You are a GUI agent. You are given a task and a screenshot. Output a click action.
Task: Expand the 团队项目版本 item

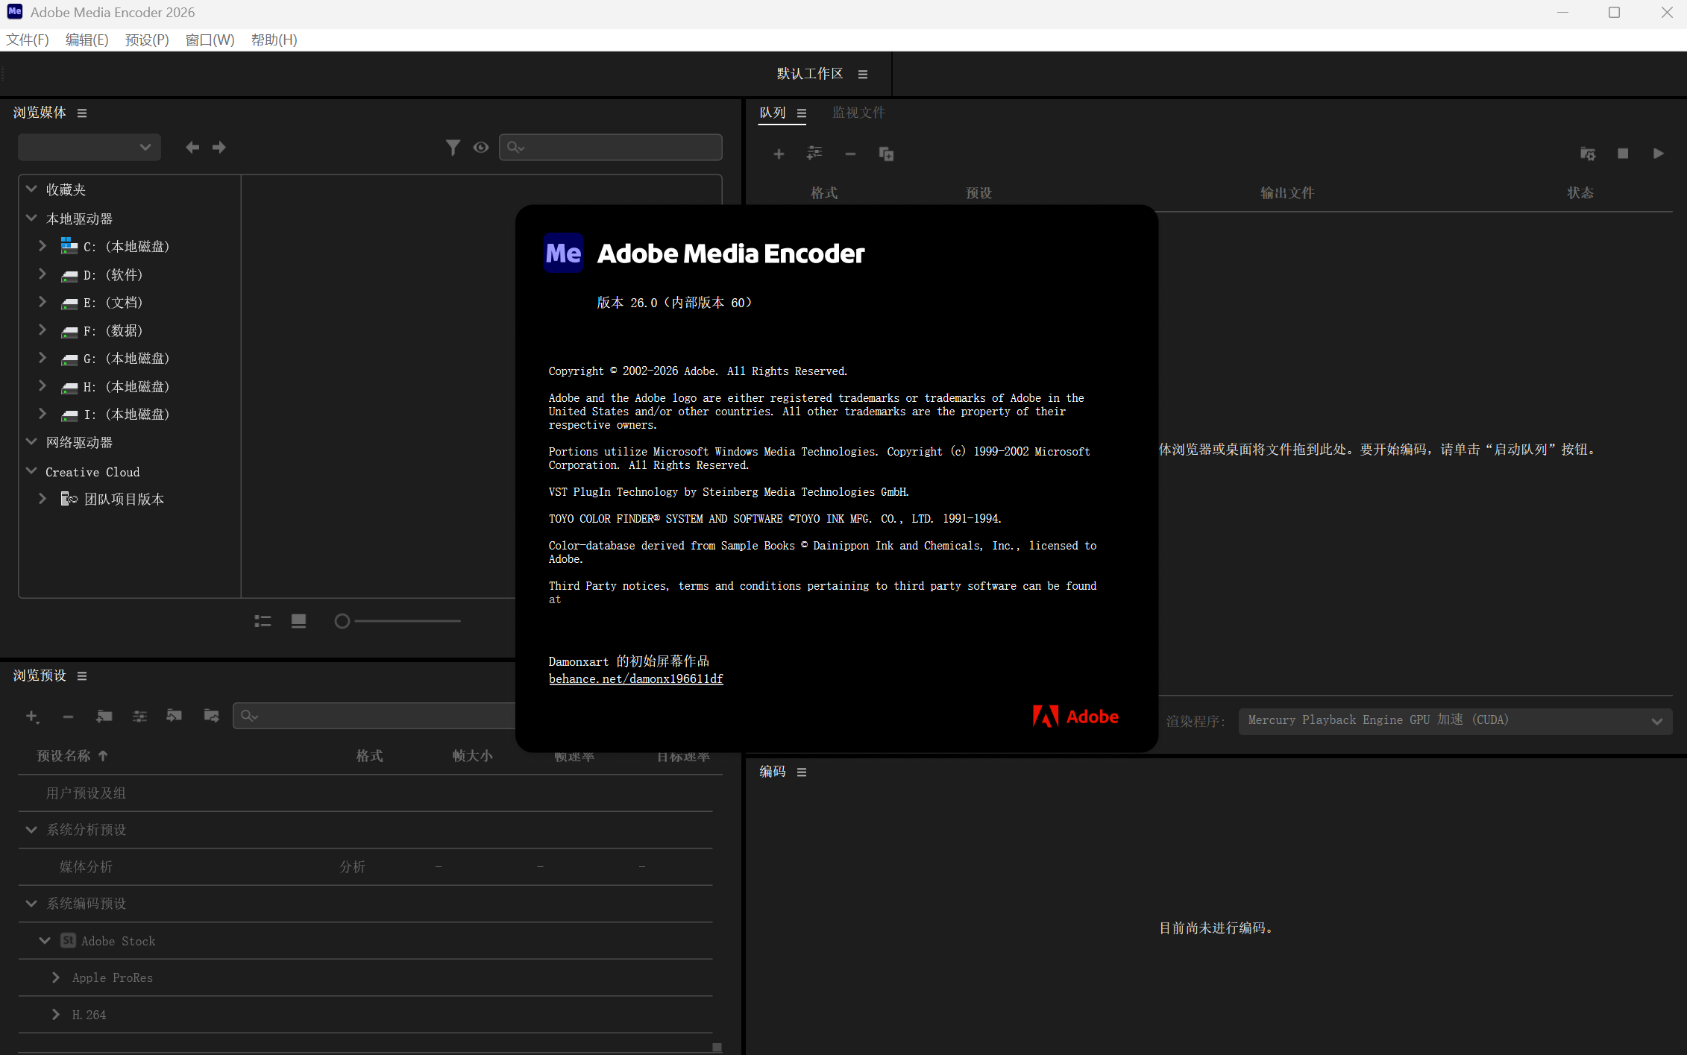tap(43, 499)
